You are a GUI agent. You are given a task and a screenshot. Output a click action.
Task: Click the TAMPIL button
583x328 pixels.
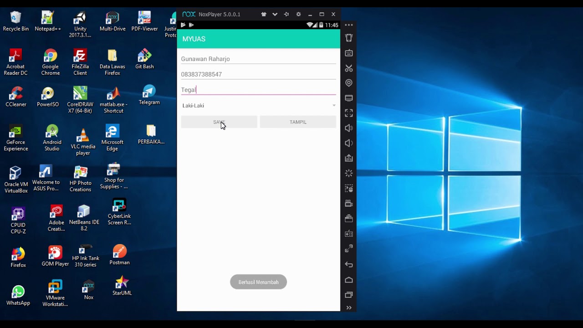pos(298,122)
